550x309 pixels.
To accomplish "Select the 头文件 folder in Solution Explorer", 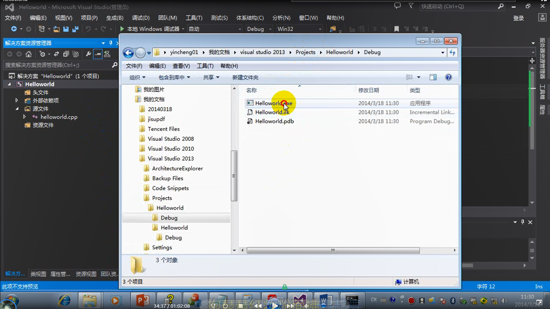I will pyautogui.click(x=40, y=92).
